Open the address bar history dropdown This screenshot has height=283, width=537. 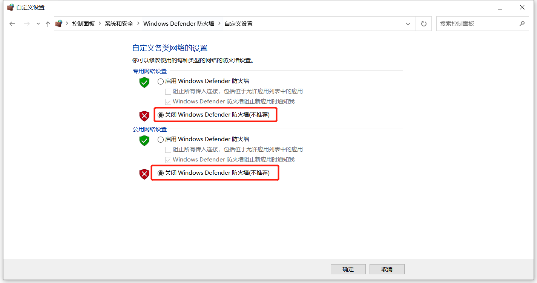pos(408,24)
